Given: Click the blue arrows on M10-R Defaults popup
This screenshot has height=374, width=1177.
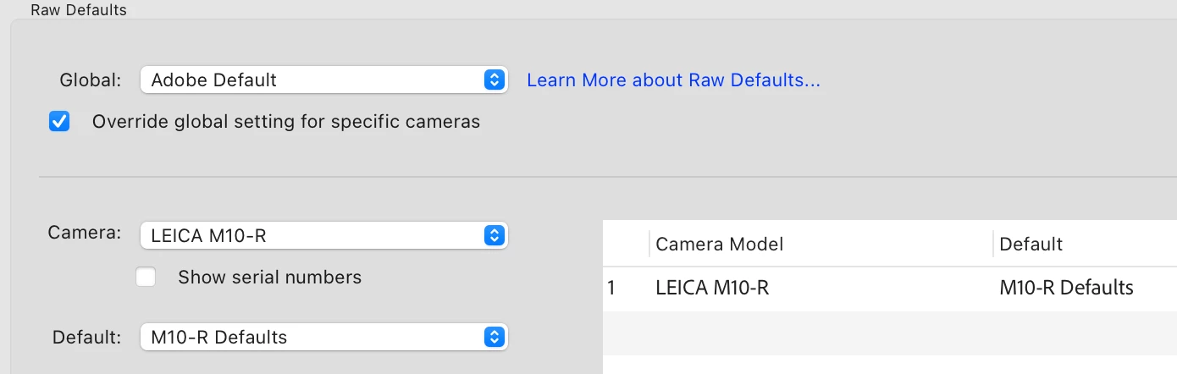Looking at the screenshot, I should 494,337.
